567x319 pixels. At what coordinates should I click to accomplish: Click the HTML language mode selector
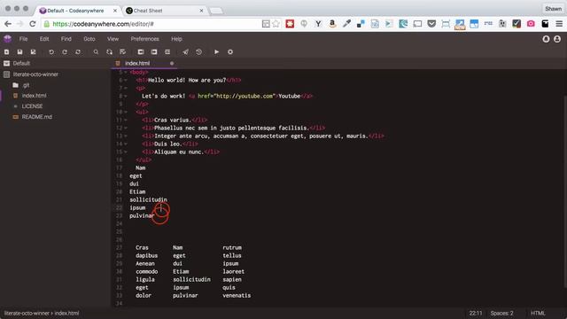click(538, 313)
